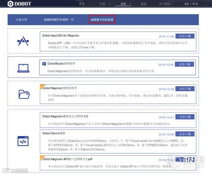Click the API接口文档 description text

point(110,166)
